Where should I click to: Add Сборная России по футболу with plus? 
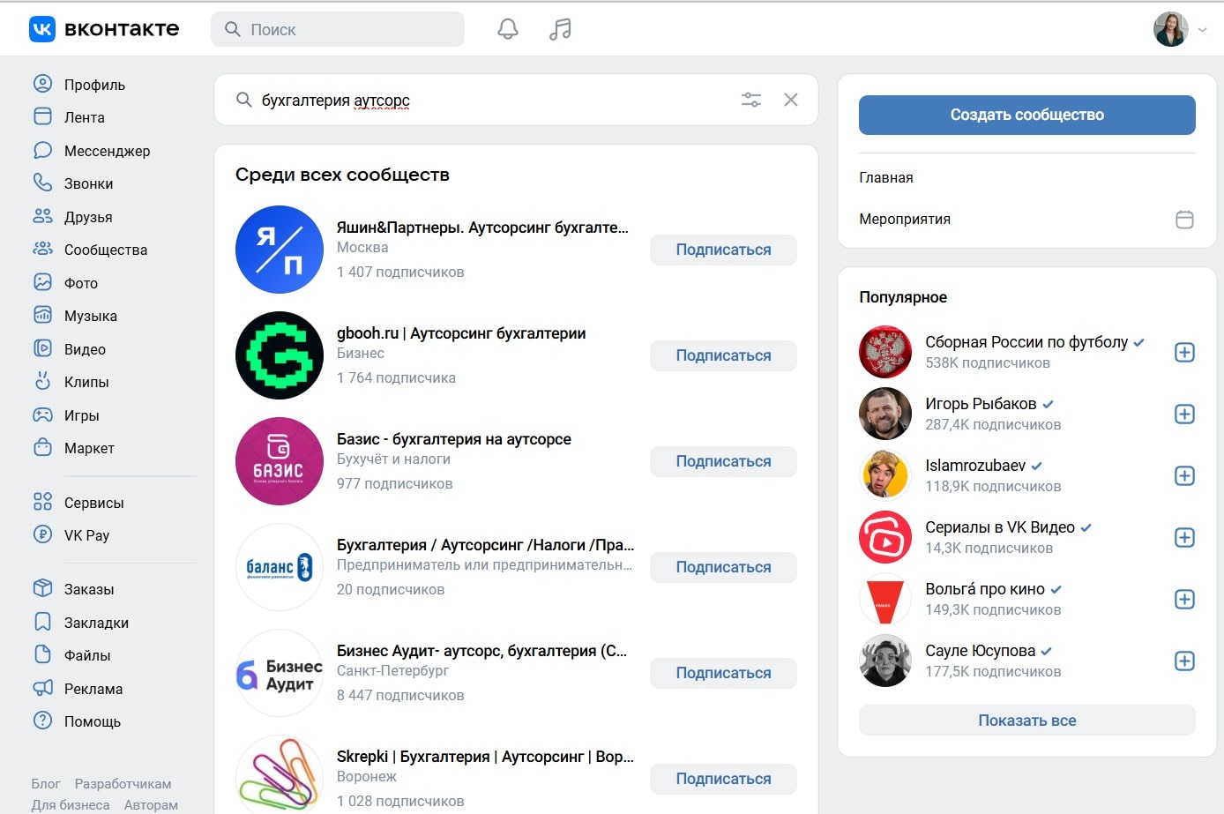coord(1185,353)
